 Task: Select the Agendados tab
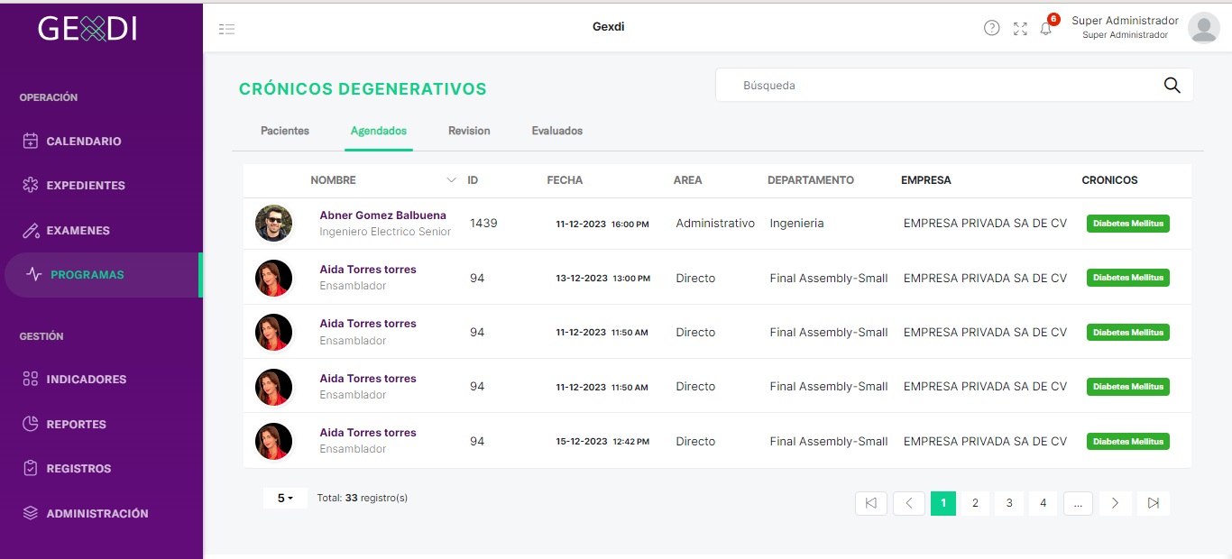pyautogui.click(x=379, y=131)
